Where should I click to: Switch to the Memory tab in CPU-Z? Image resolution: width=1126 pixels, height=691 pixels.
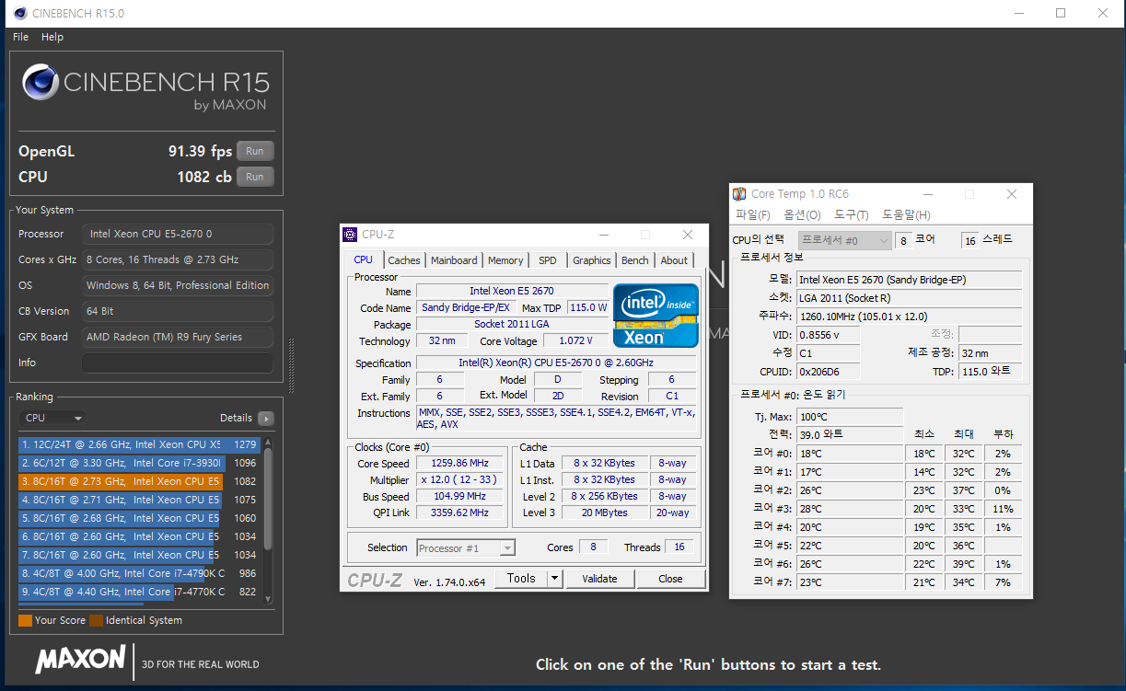(505, 260)
